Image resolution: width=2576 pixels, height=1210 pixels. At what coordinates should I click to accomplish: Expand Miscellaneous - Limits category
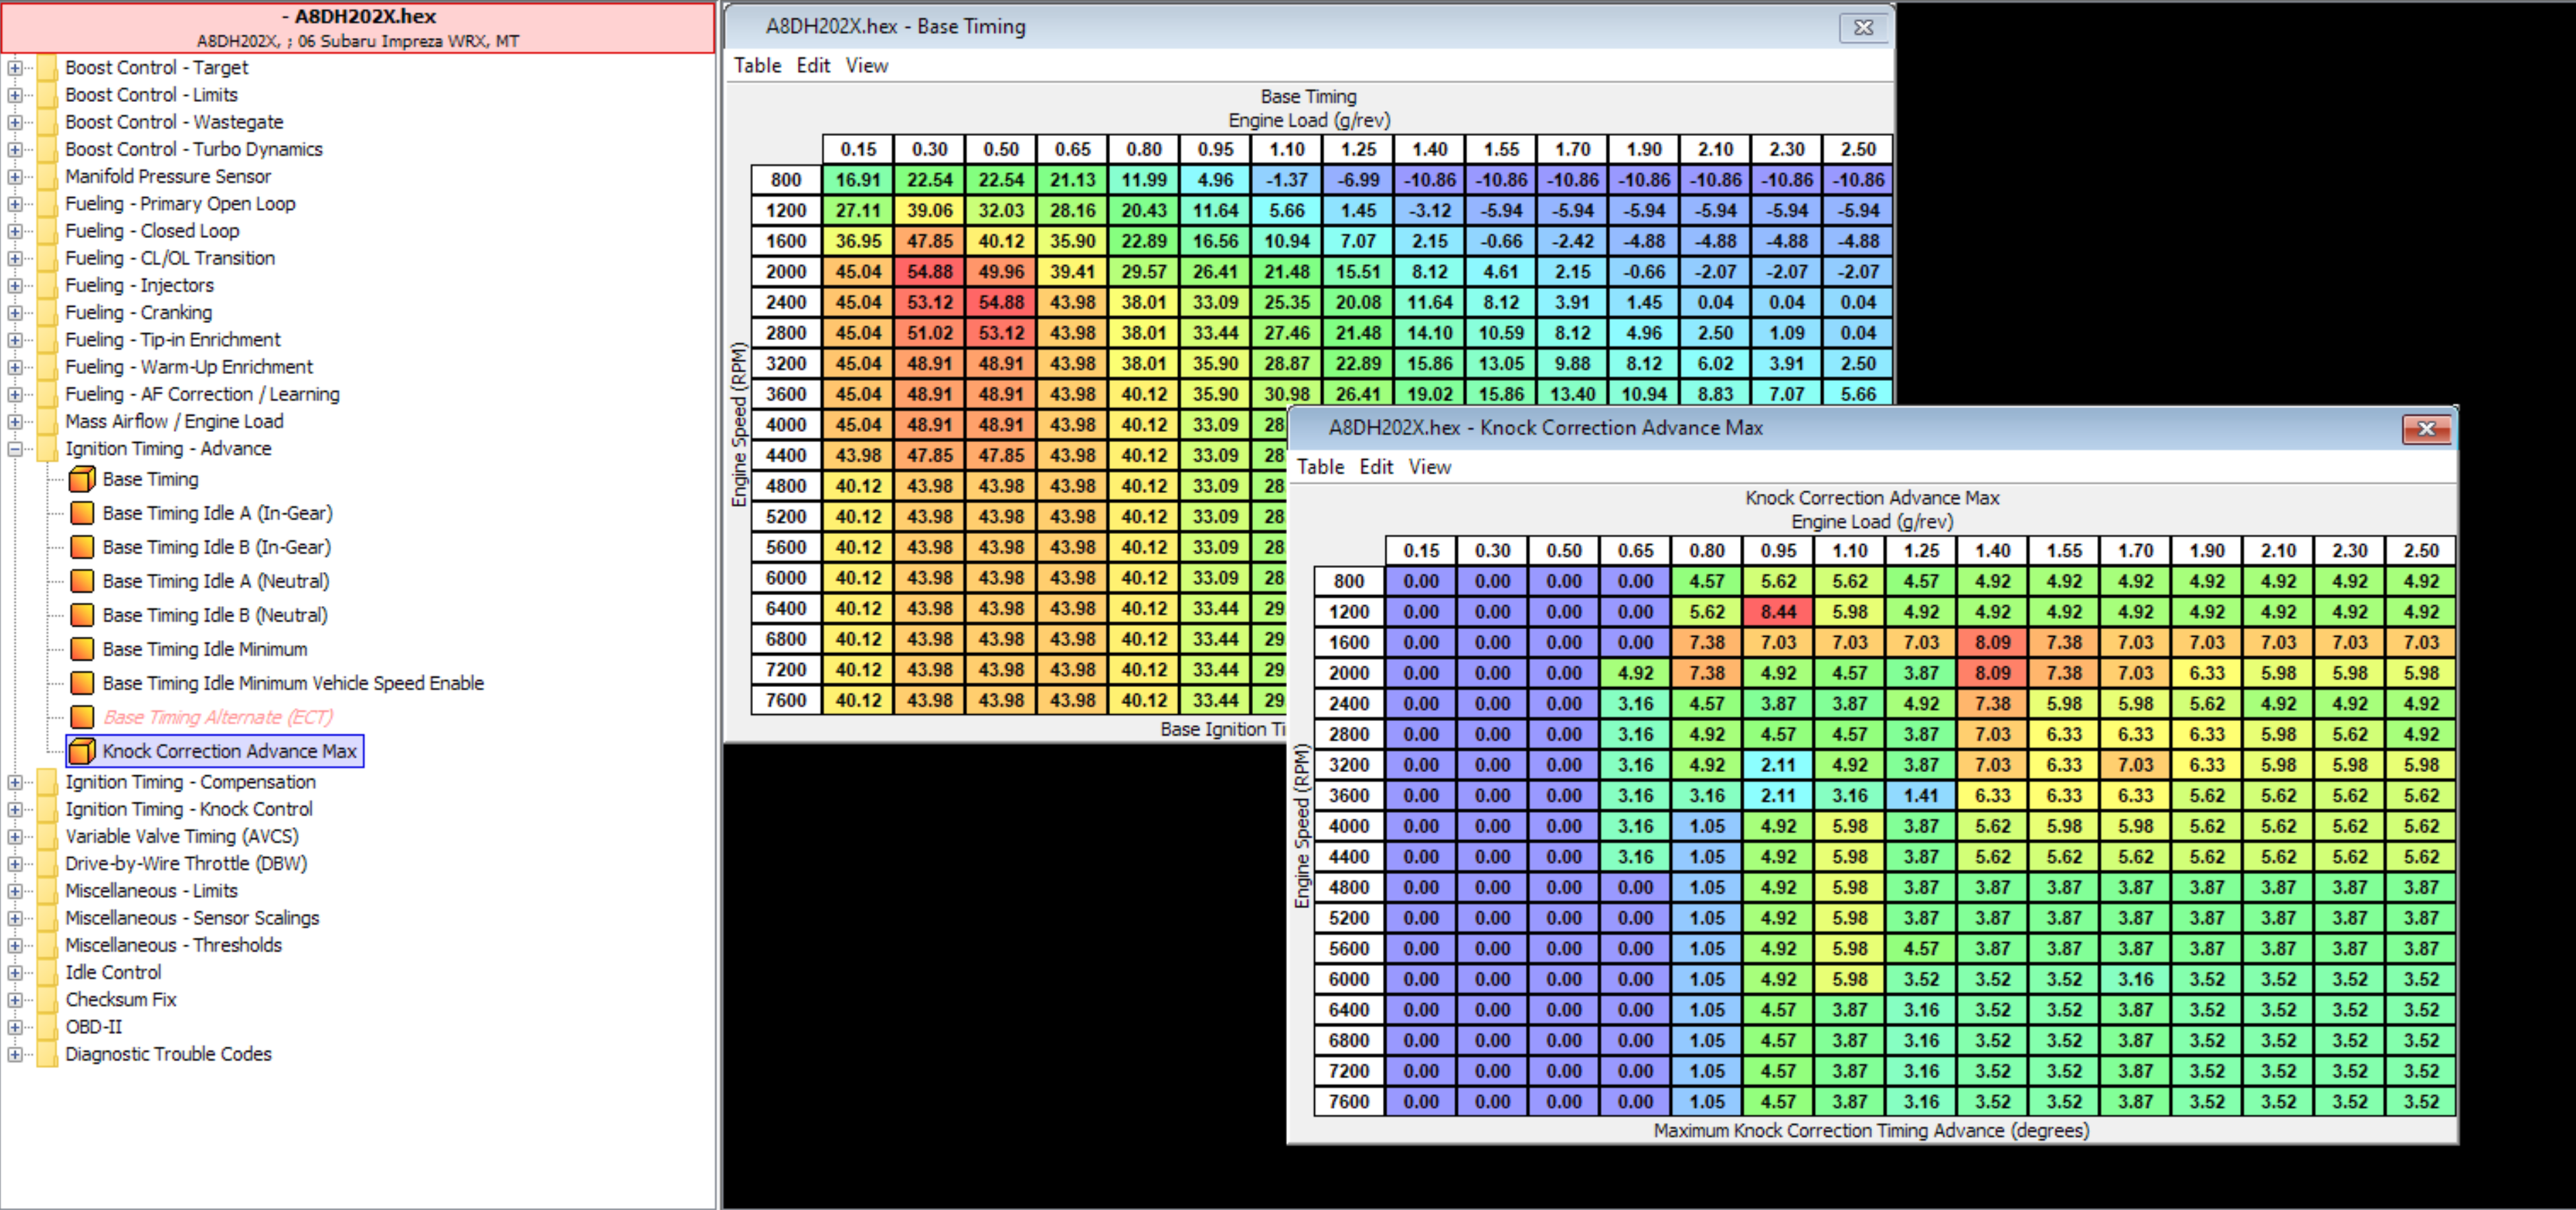(15, 891)
